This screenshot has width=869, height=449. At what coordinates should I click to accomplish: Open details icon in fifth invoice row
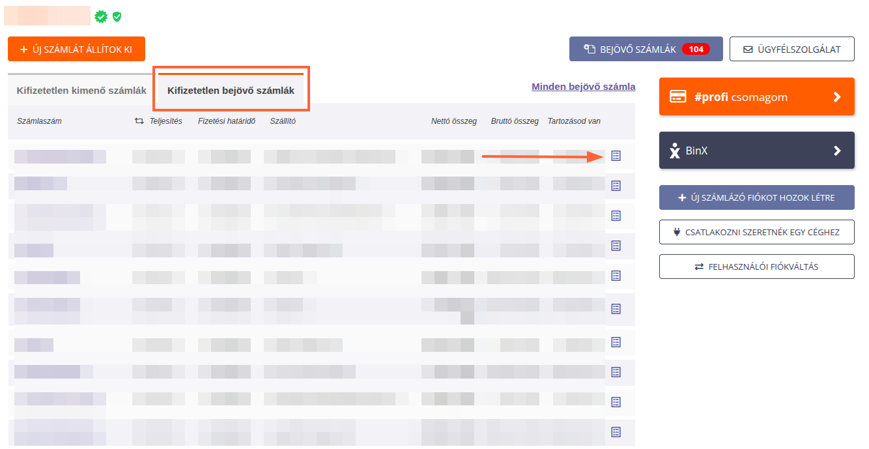coord(616,276)
